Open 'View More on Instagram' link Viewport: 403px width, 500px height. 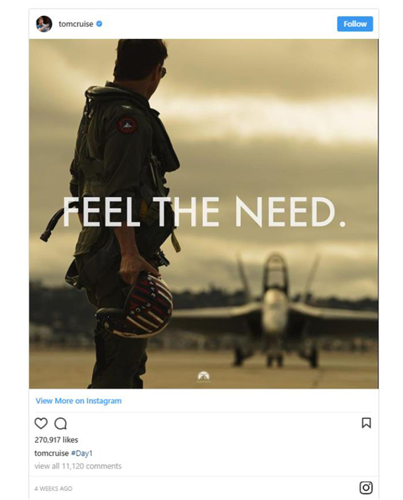click(x=79, y=401)
